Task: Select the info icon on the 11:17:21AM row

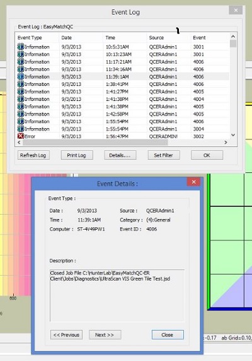Action: click(21, 62)
